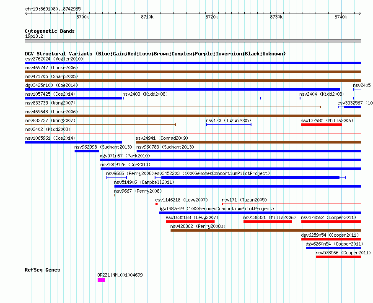Select the nsv578566 (Cooper2011) red bar
373x303 pixels.
click(339, 257)
